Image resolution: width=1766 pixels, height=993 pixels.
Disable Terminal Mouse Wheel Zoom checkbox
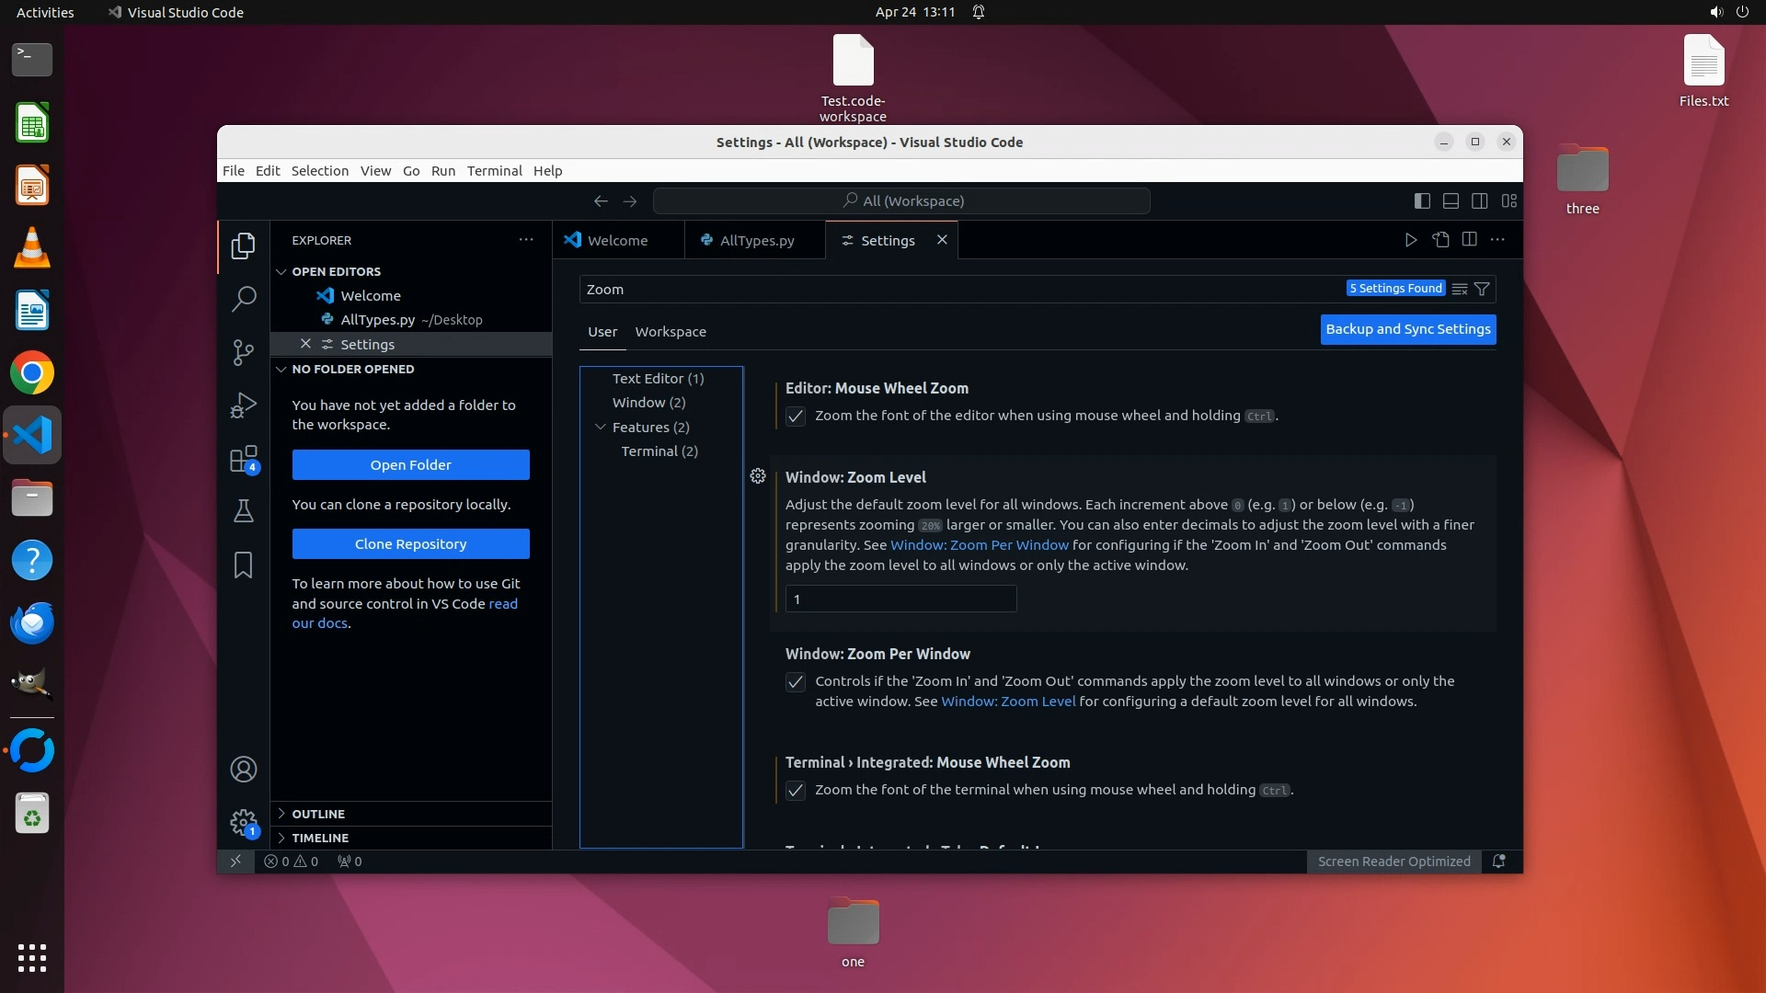pos(796,791)
